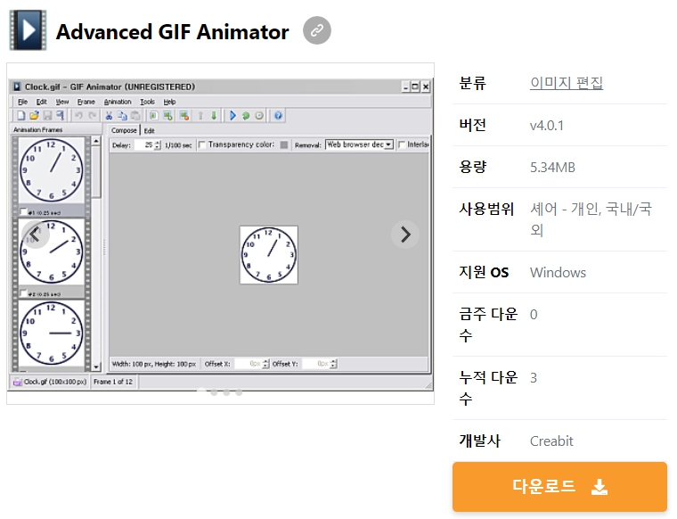Click the frame icon with red mark

click(x=184, y=115)
